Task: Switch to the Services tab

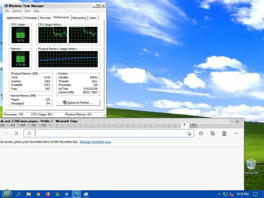Action: point(45,18)
